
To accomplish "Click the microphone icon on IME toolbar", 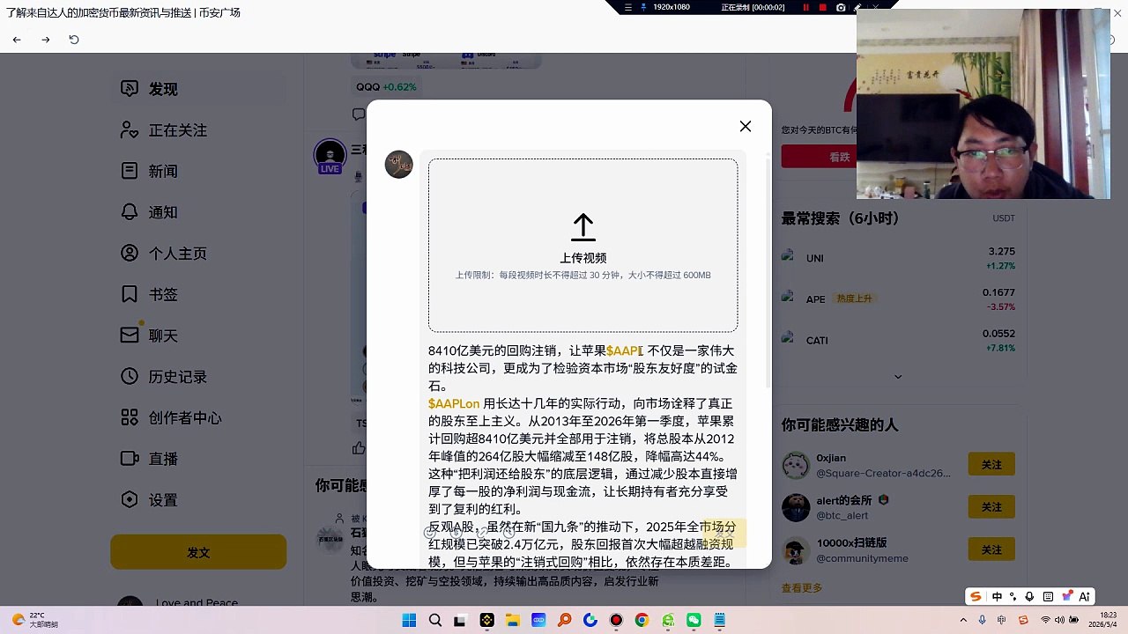I will (x=1029, y=596).
